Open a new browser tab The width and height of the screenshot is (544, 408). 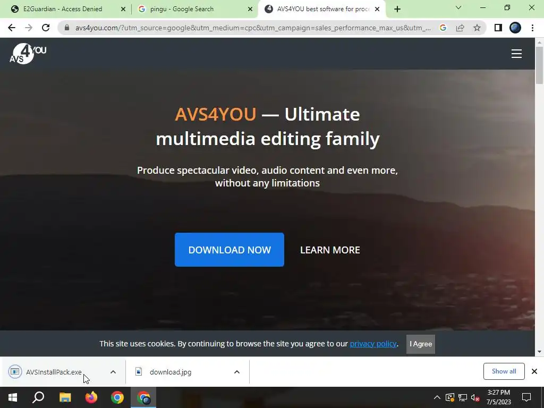click(397, 9)
